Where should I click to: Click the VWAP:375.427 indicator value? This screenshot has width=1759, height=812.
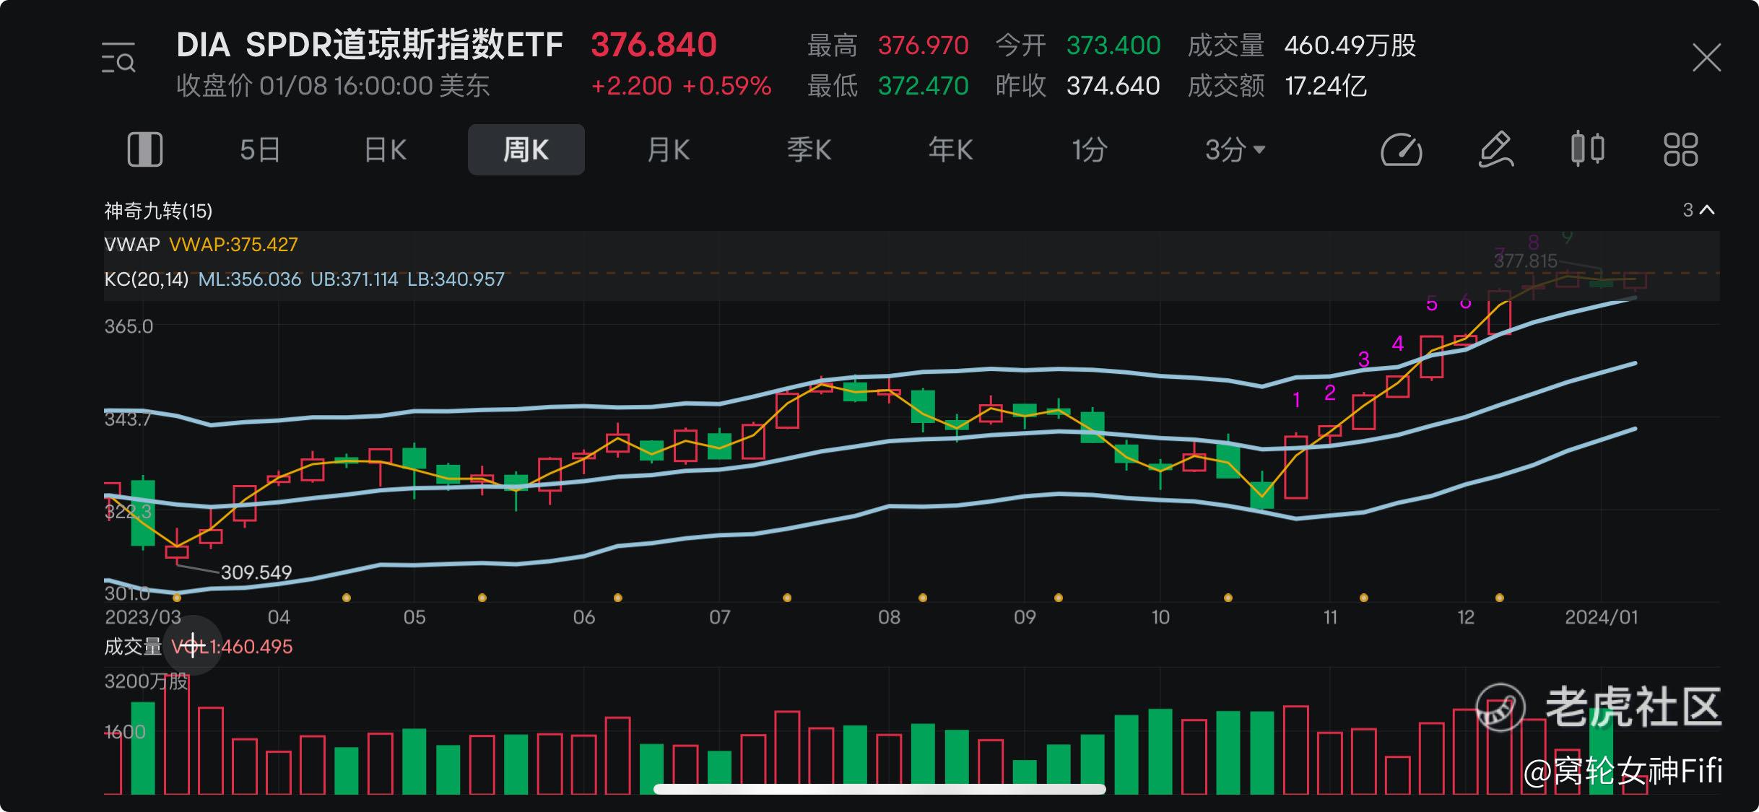(233, 245)
